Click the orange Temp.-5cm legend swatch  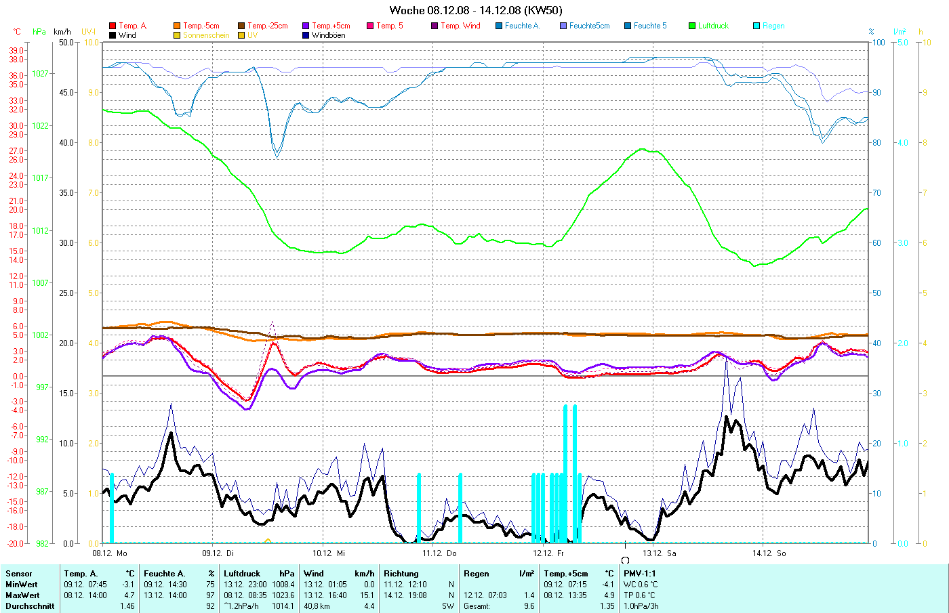pyautogui.click(x=177, y=26)
